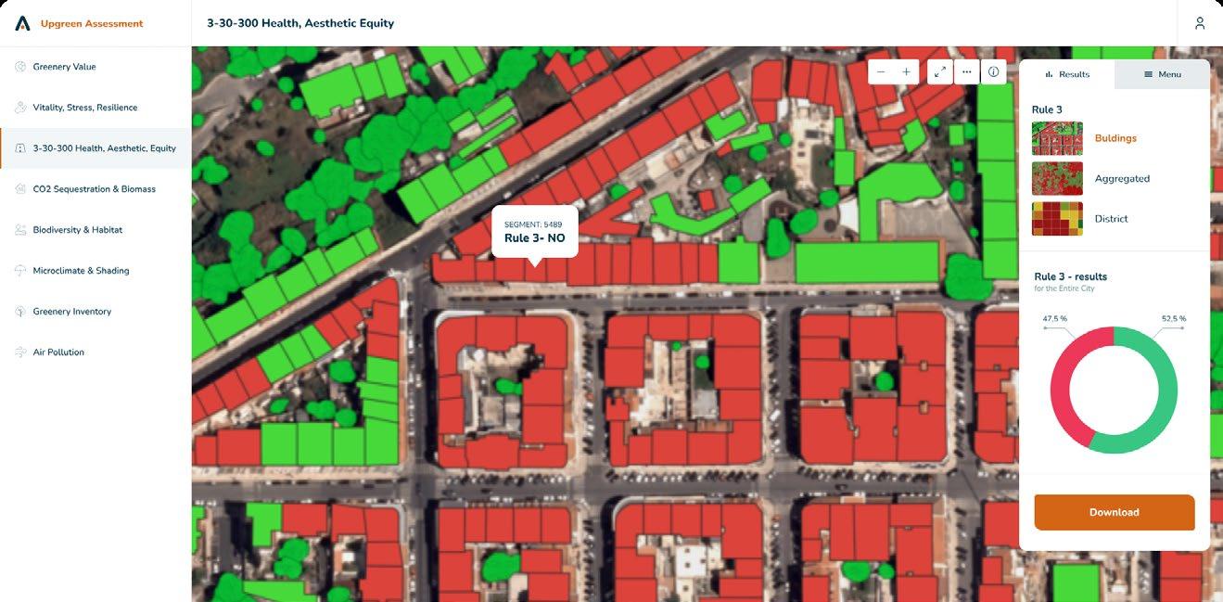Click the Download button

click(x=1115, y=512)
